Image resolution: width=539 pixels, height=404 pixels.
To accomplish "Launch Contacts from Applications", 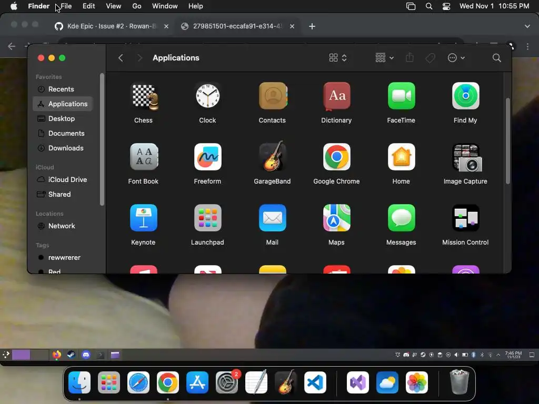I will (x=272, y=96).
